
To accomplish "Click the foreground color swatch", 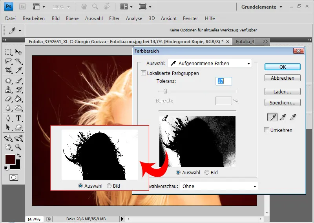I will [10, 159].
